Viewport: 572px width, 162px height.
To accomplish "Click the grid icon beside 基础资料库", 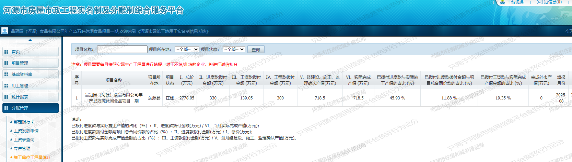I will tap(6, 74).
